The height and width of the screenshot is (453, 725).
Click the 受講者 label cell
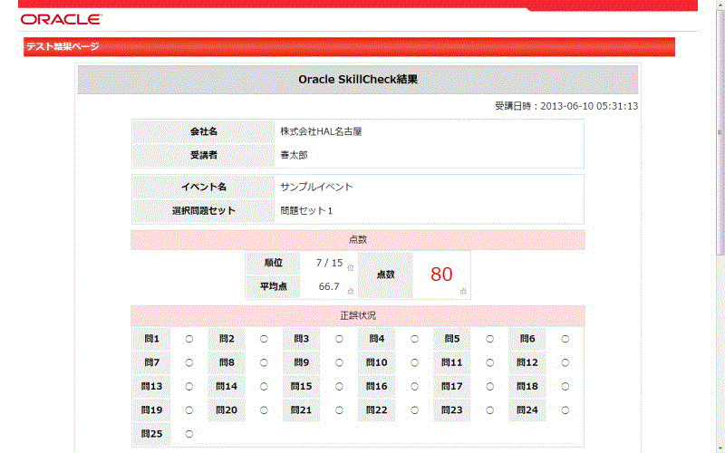coord(203,155)
